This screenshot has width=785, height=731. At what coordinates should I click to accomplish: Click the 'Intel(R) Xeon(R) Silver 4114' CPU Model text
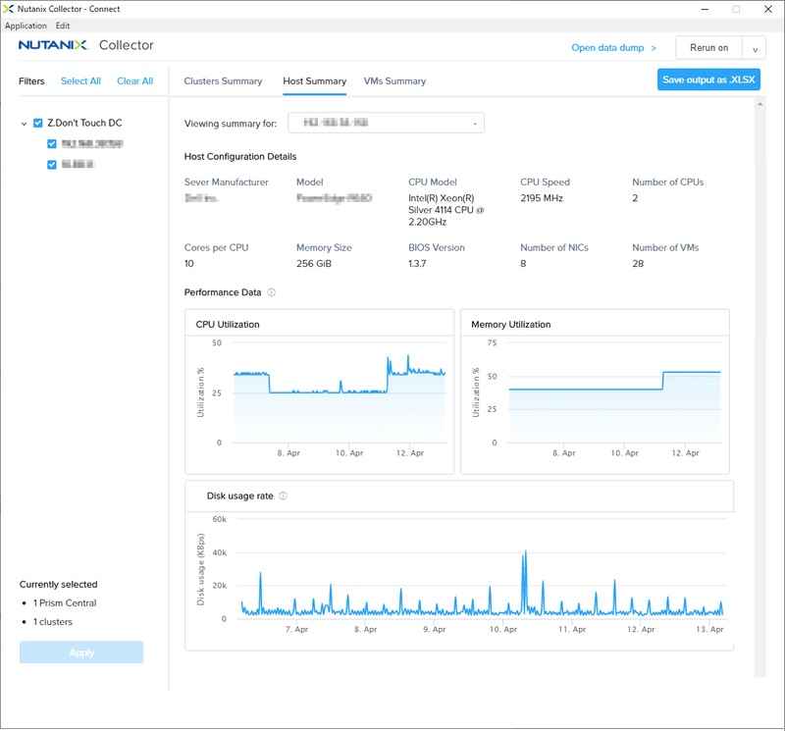[445, 210]
